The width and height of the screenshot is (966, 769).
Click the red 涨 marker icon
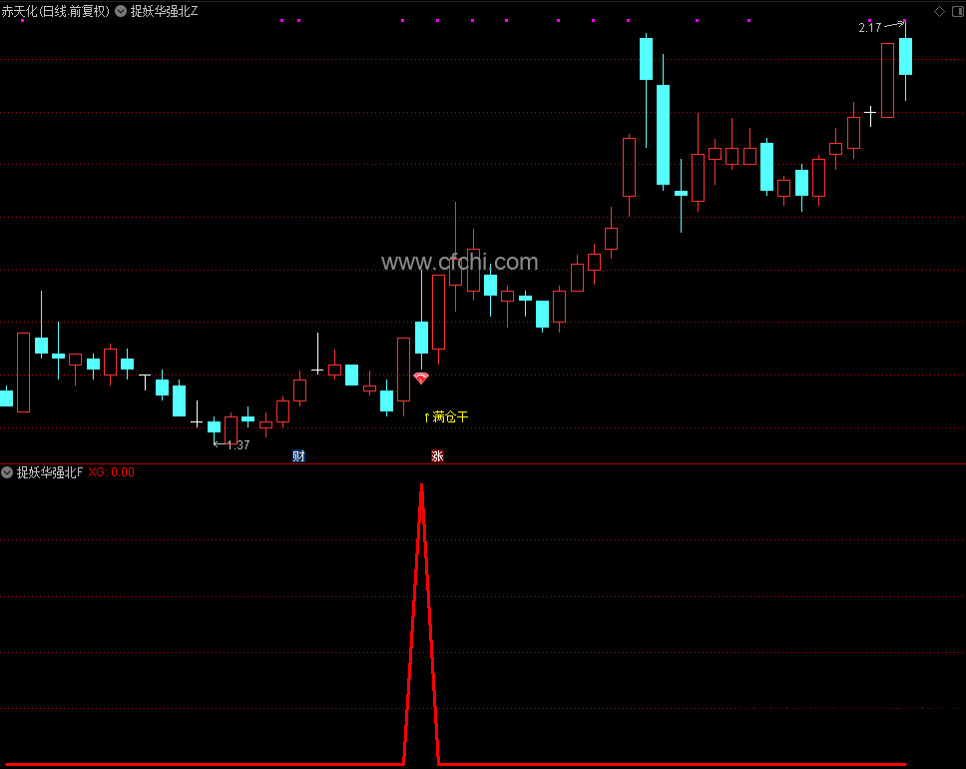click(437, 456)
